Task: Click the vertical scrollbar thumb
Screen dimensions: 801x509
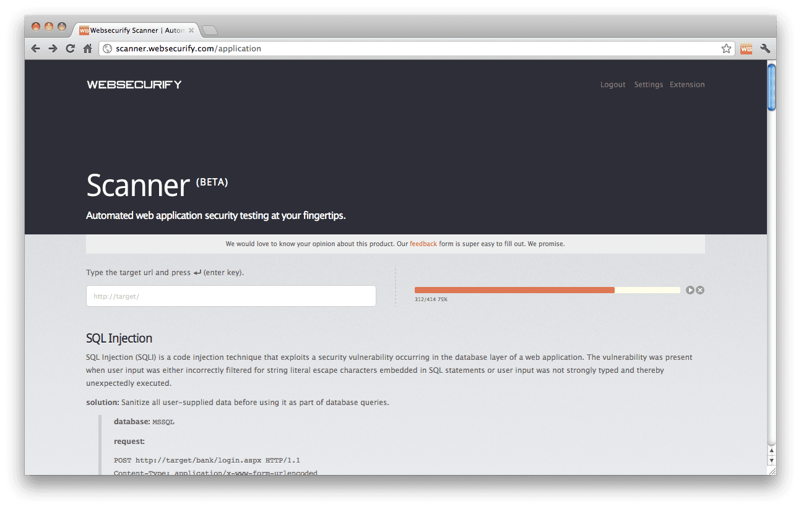Action: [771, 87]
